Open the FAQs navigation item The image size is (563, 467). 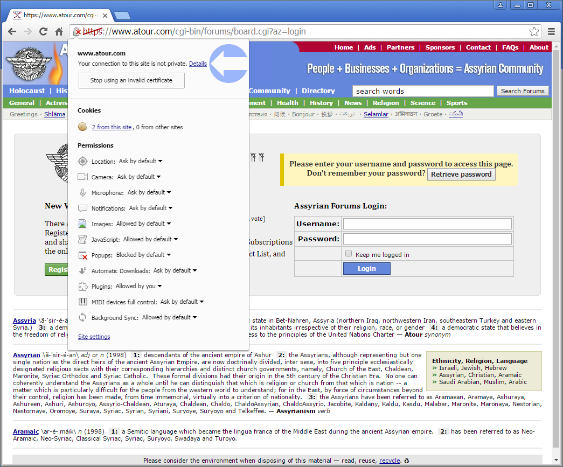[x=510, y=47]
